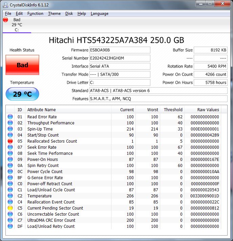Image resolution: width=233 pixels, height=241 pixels.
Task: Open the File menu
Action: (8, 14)
